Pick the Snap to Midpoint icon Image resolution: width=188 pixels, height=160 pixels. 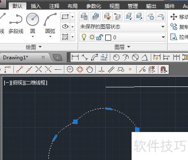tap(29, 69)
